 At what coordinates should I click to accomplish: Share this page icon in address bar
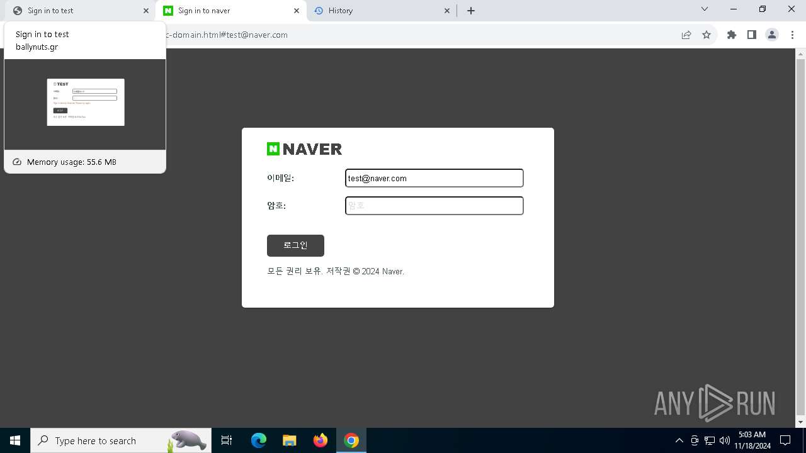point(686,35)
